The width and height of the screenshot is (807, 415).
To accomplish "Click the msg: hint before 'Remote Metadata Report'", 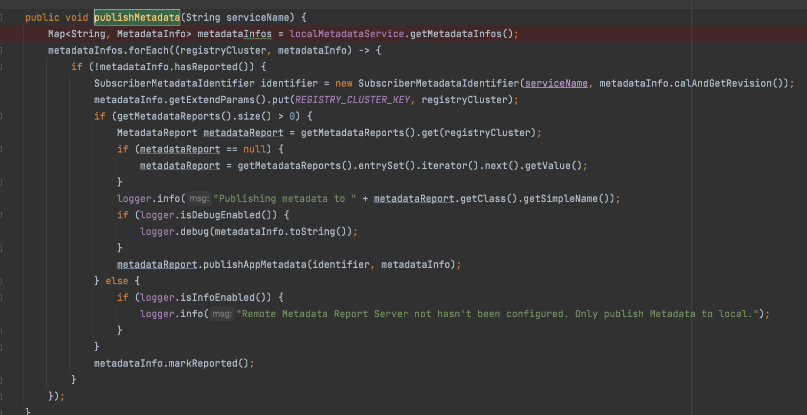I will tap(222, 314).
